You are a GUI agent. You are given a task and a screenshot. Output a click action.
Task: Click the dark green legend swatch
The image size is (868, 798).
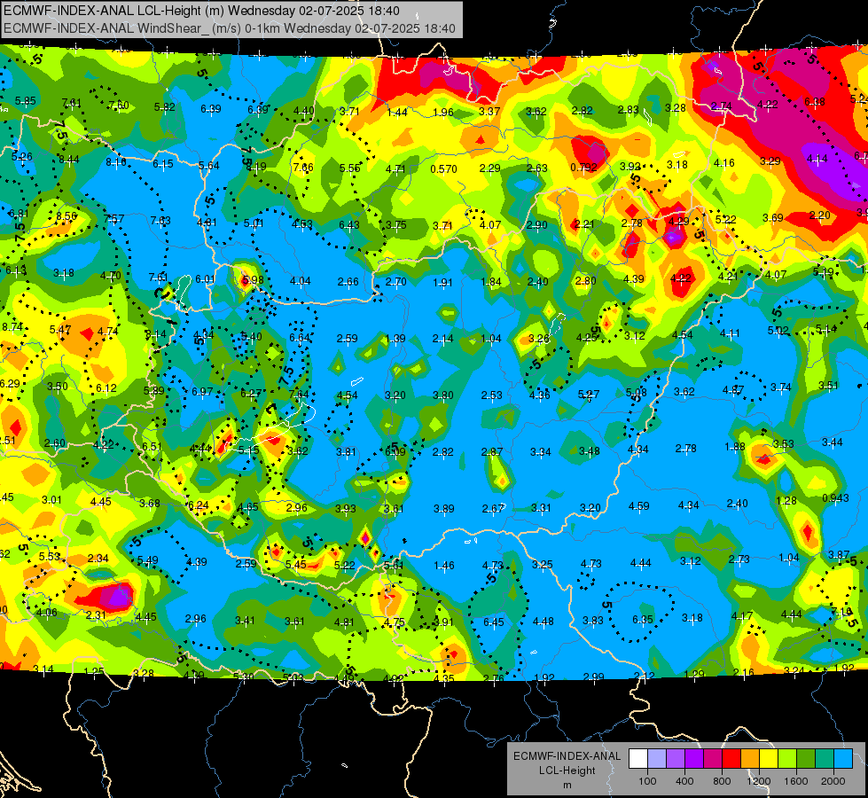pyautogui.click(x=806, y=759)
